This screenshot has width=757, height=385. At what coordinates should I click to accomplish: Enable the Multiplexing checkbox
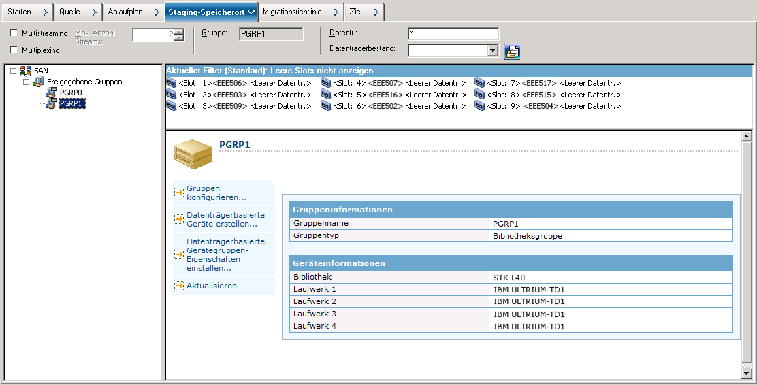pyautogui.click(x=14, y=50)
